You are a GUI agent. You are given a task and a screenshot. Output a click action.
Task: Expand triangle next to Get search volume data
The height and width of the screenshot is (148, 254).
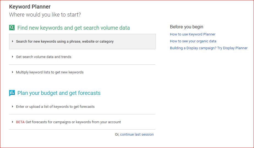click(12, 57)
